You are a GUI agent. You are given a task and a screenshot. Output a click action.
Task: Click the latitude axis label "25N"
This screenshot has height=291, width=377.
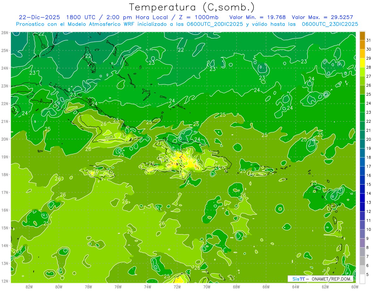click(x=5, y=50)
